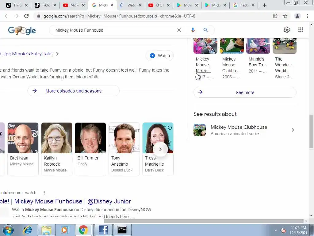The height and width of the screenshot is (236, 314).
Task: Click the address bar URL
Action: coord(119,16)
